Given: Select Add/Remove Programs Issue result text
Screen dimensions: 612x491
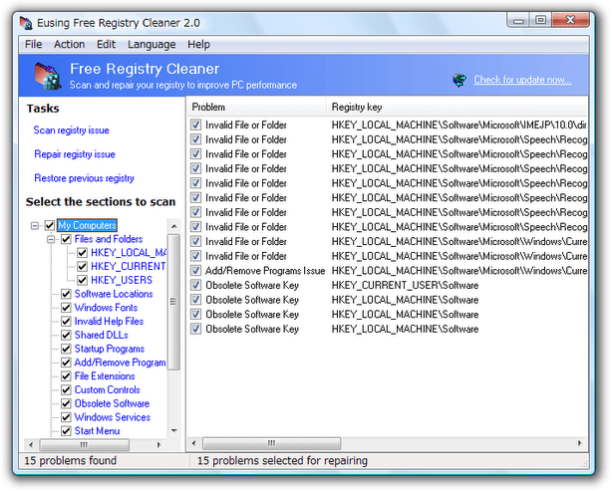Looking at the screenshot, I should coord(265,271).
